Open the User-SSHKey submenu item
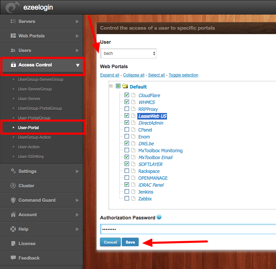The image size is (276, 269). 31,157
